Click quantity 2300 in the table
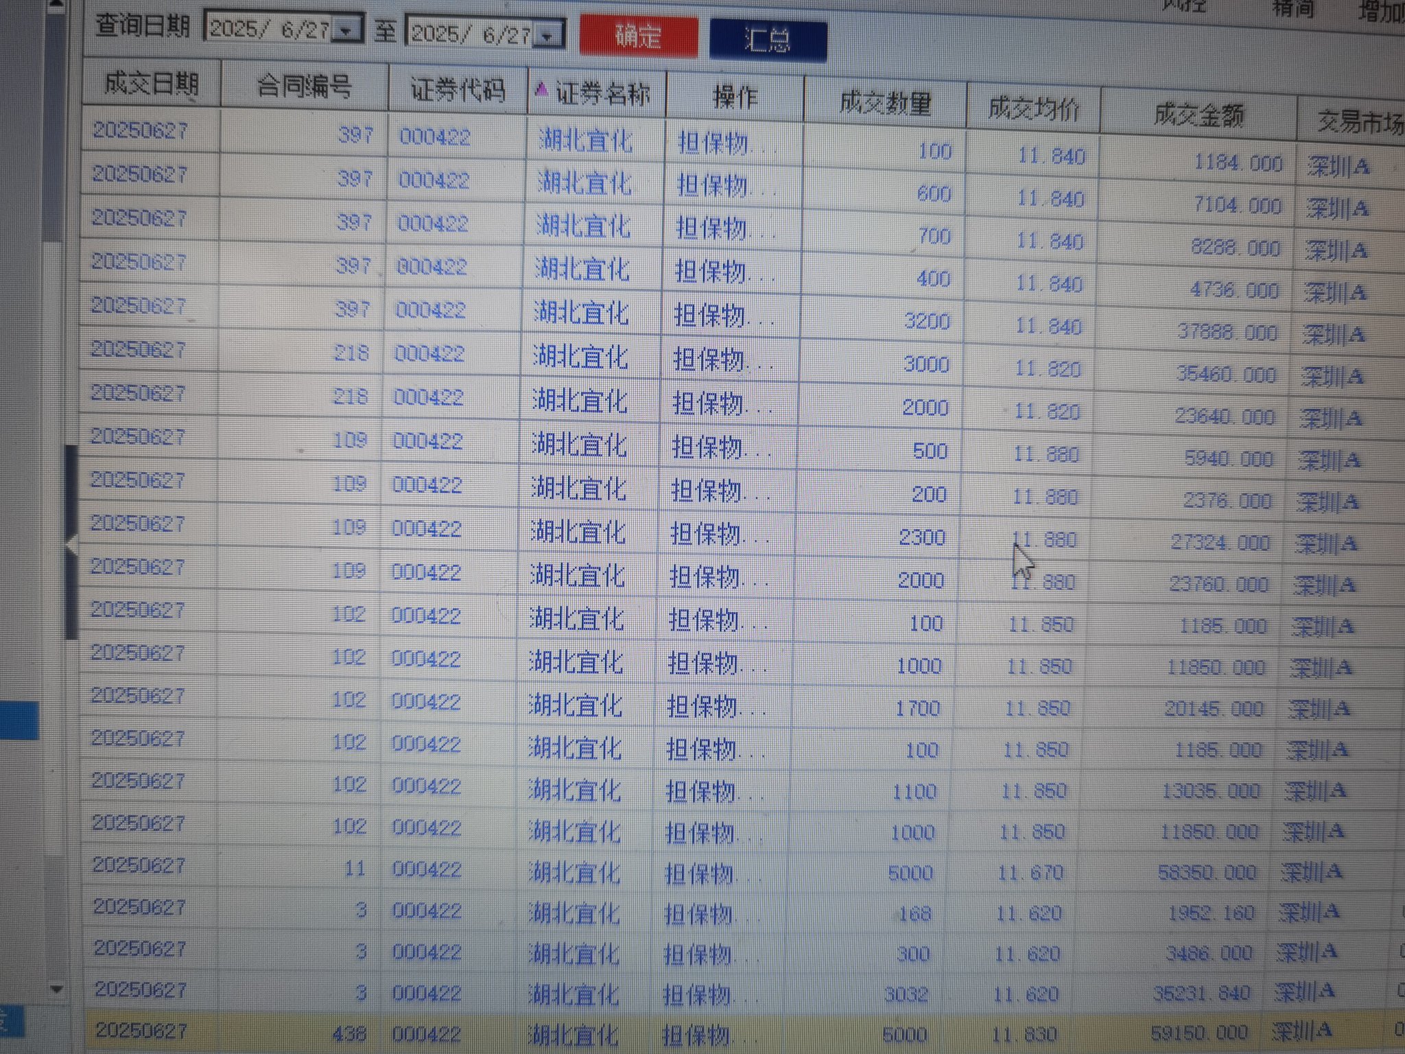The height and width of the screenshot is (1054, 1405). [922, 537]
